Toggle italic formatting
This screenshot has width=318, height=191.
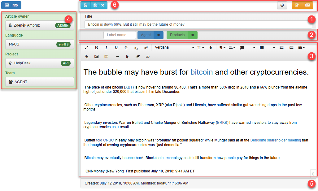[106, 48]
